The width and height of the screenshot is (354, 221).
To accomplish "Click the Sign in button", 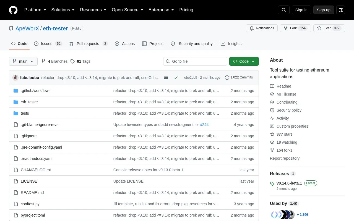I will point(301,10).
